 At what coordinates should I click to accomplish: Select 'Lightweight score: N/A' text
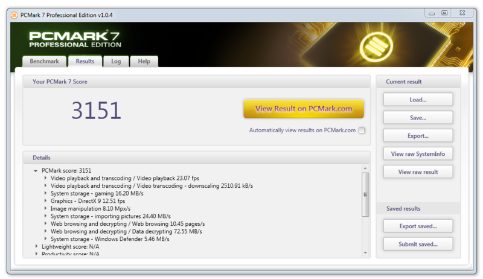pos(71,246)
